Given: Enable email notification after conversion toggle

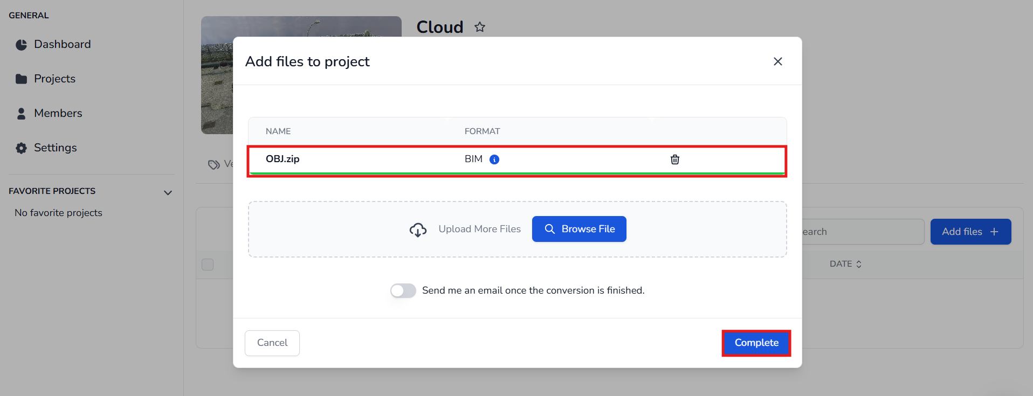Looking at the screenshot, I should pos(403,291).
